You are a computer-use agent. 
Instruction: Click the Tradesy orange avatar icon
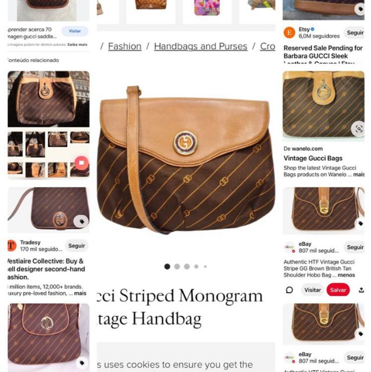[12, 246]
